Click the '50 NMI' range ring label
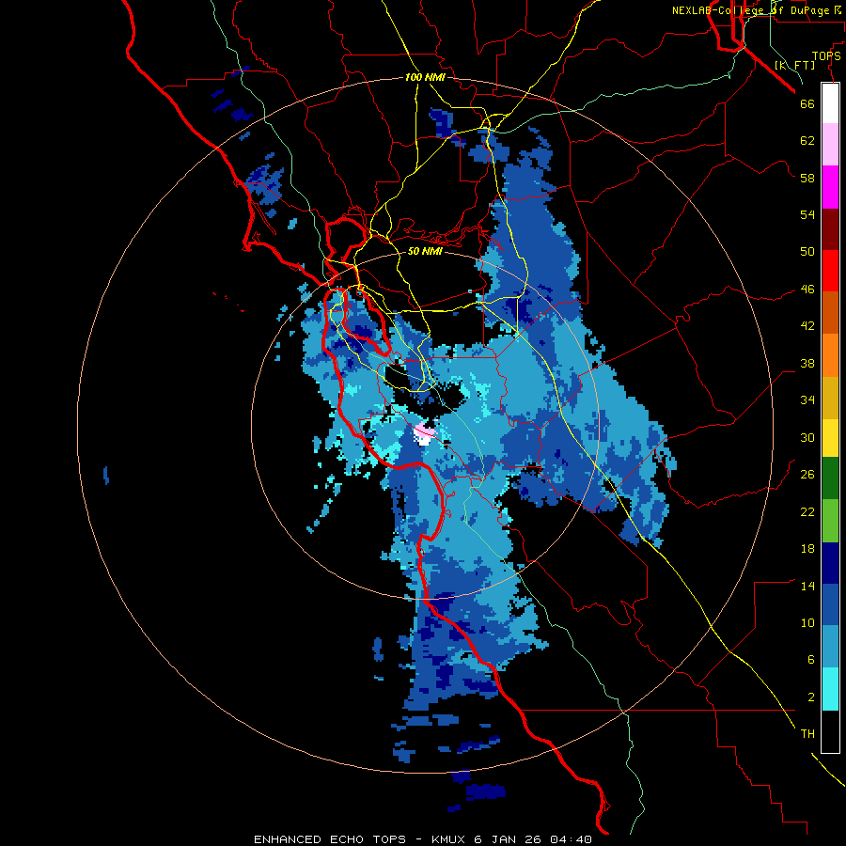This screenshot has height=846, width=846. click(x=425, y=251)
